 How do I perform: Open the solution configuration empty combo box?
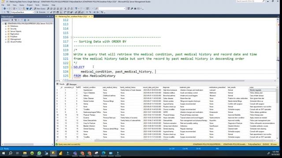pos(112,8)
